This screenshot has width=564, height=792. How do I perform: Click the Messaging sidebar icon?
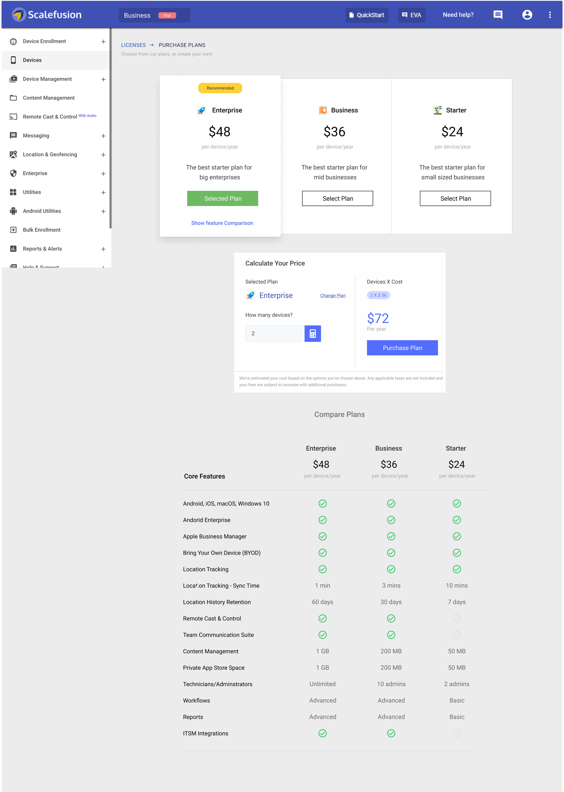tap(13, 135)
